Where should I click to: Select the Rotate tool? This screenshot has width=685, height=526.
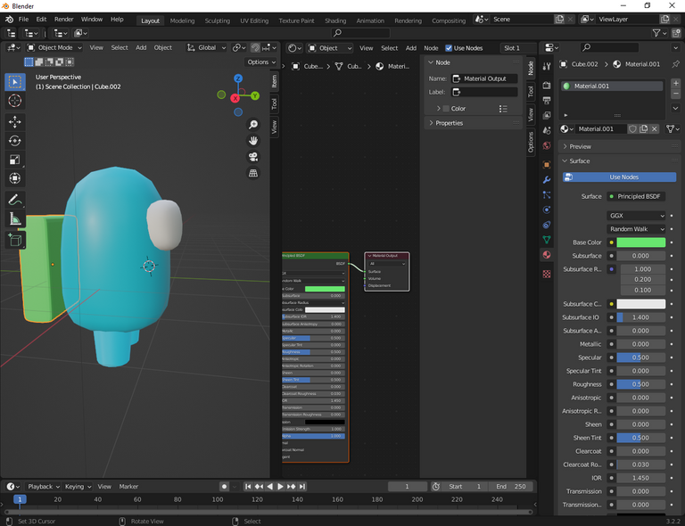tap(15, 141)
